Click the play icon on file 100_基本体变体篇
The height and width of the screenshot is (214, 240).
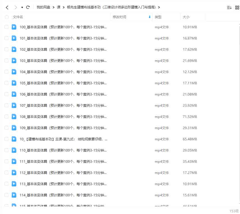coord(14,27)
